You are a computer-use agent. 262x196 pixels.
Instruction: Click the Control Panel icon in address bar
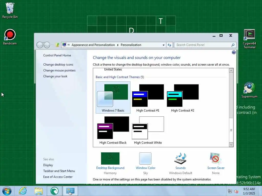point(64,45)
